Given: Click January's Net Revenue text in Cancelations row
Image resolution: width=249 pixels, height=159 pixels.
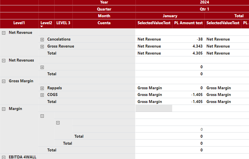Looking at the screenshot, I should 149,39.
